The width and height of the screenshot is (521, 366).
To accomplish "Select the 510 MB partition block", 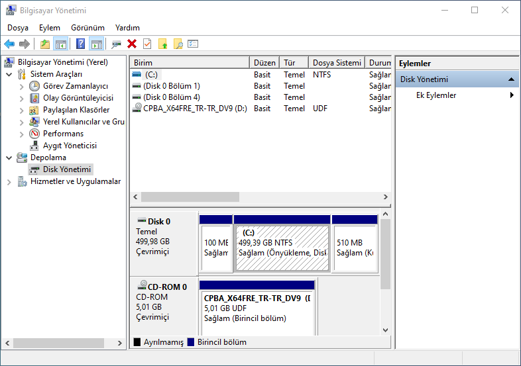I will [355, 244].
